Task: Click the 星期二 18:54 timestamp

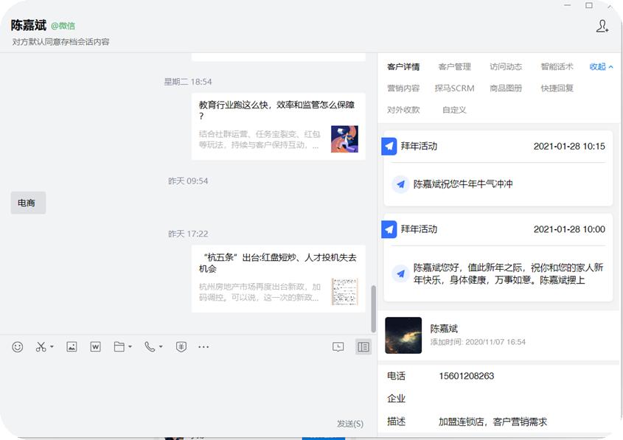Action: coord(188,82)
